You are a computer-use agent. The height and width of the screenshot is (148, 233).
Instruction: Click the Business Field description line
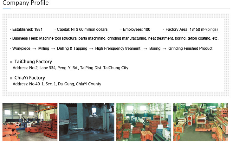[x=115, y=38]
